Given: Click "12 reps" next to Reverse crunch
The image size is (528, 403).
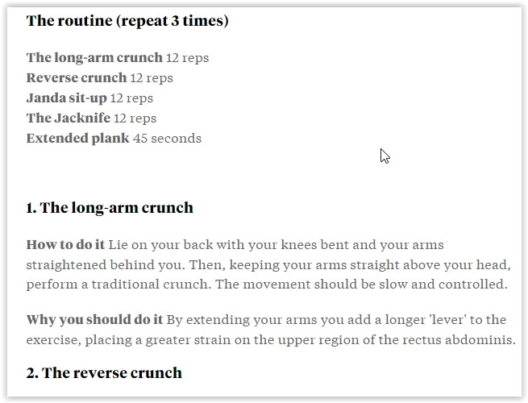Looking at the screenshot, I should pyautogui.click(x=152, y=78).
